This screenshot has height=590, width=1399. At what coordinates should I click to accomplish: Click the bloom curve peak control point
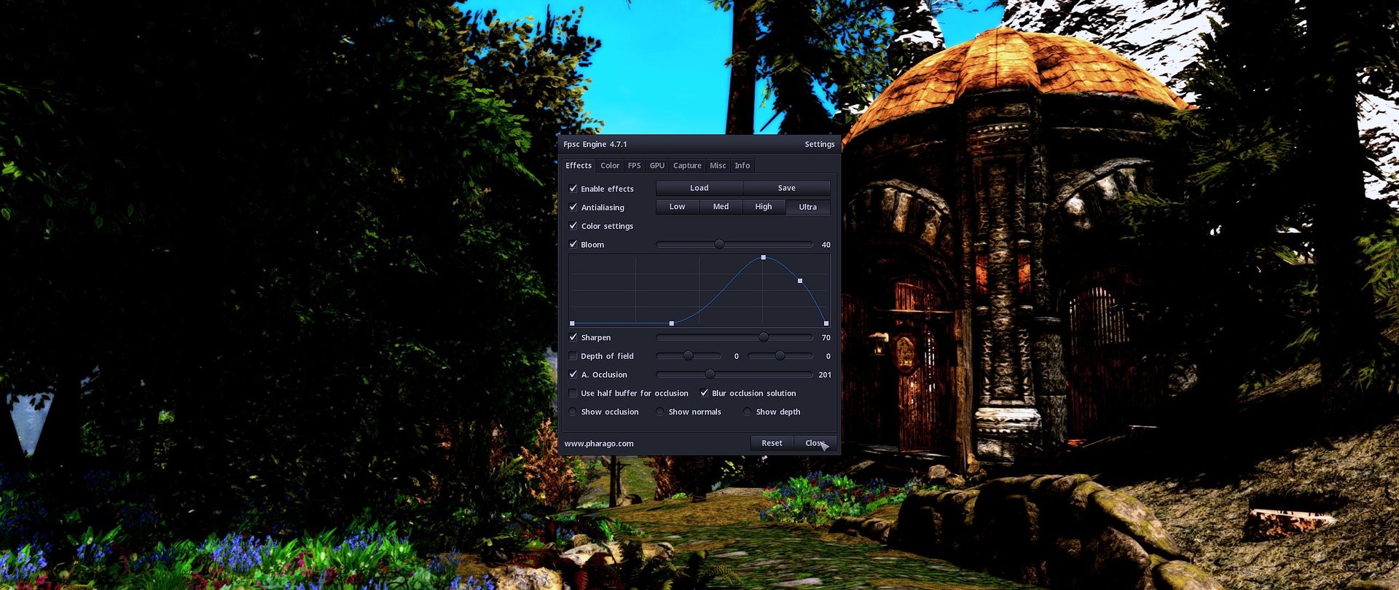764,258
